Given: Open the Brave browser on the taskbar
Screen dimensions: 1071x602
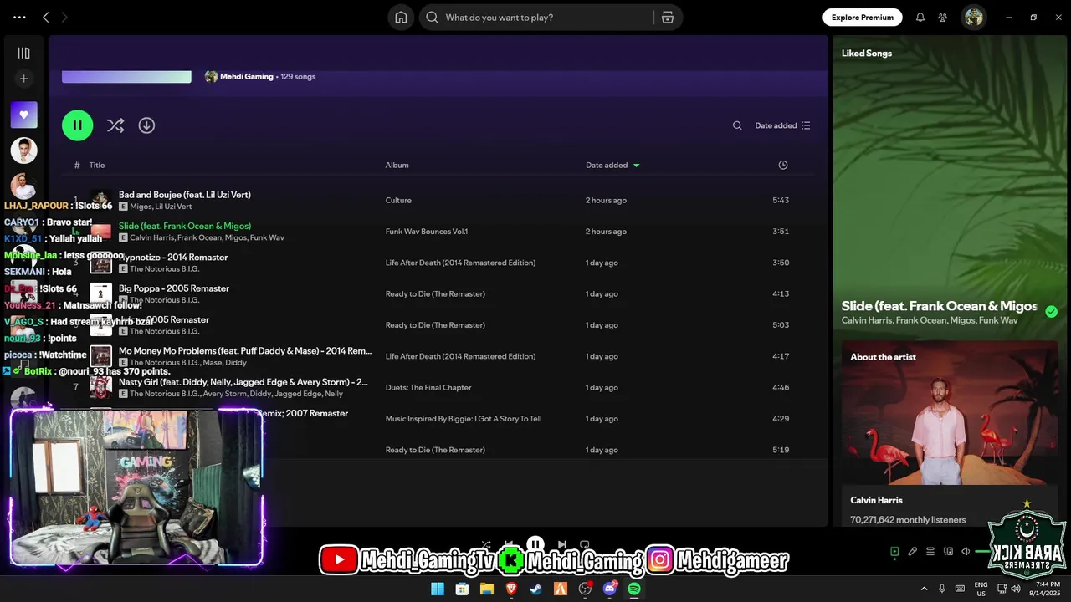Looking at the screenshot, I should coord(511,589).
